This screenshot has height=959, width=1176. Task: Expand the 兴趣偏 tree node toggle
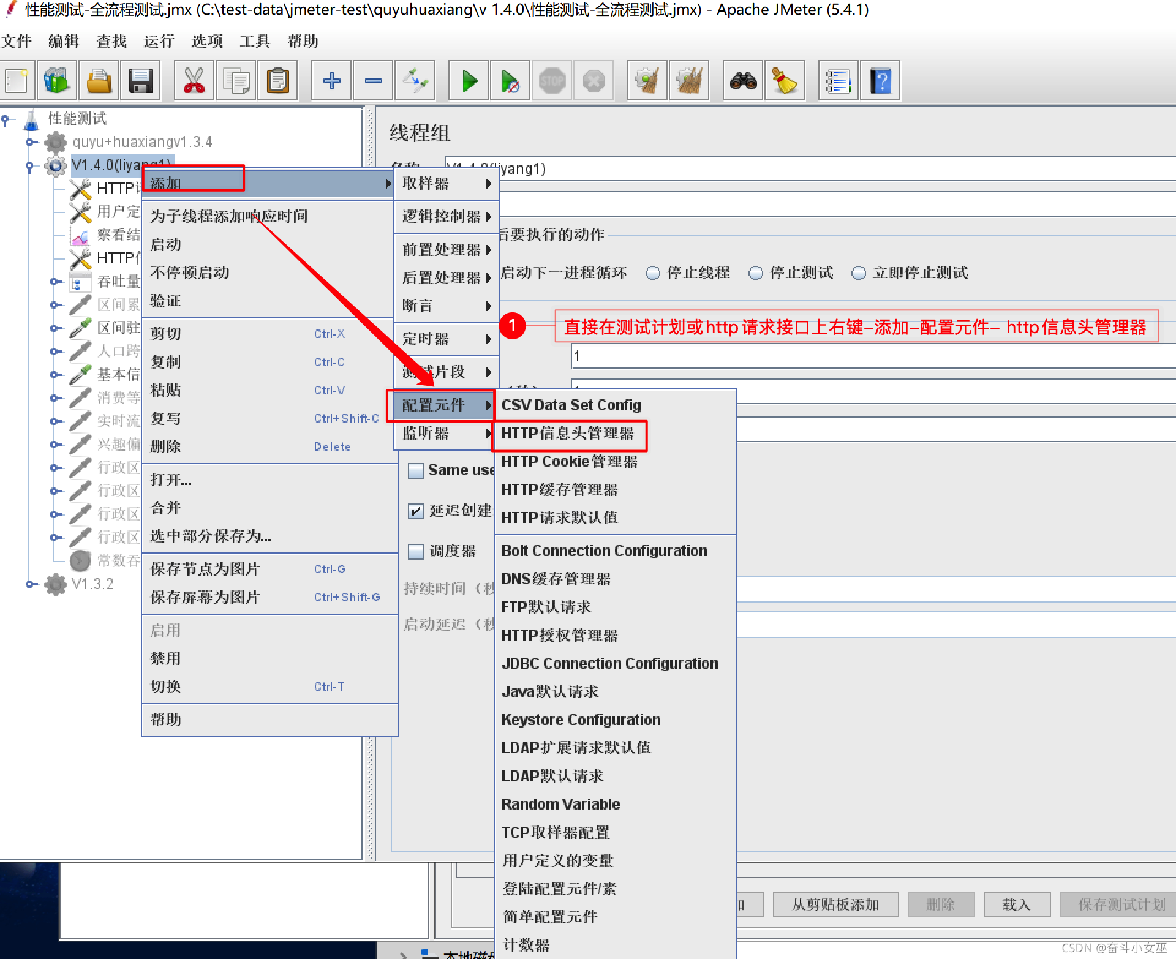pyautogui.click(x=55, y=445)
